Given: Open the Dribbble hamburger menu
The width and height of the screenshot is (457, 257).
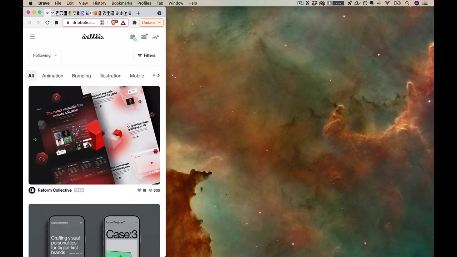Looking at the screenshot, I should pyautogui.click(x=32, y=36).
